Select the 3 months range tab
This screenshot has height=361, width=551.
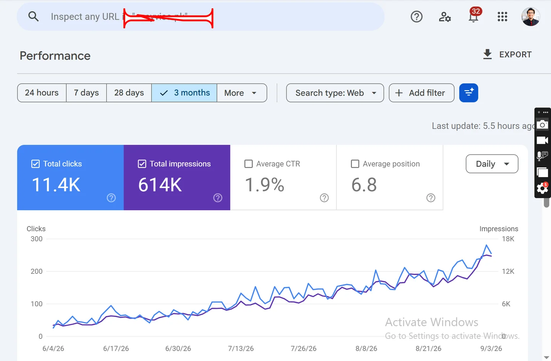tap(184, 93)
